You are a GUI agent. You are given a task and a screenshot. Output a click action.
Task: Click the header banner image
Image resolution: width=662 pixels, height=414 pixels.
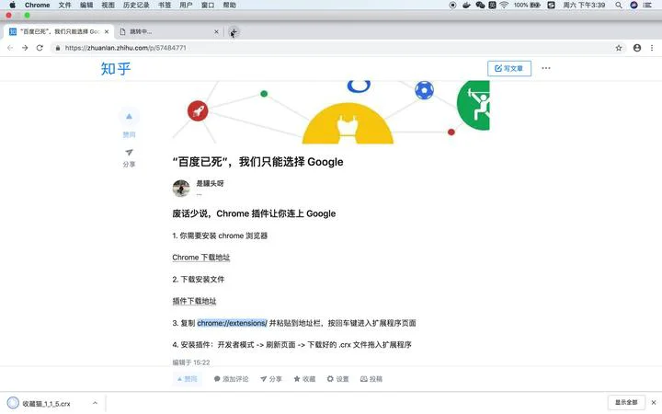331,112
